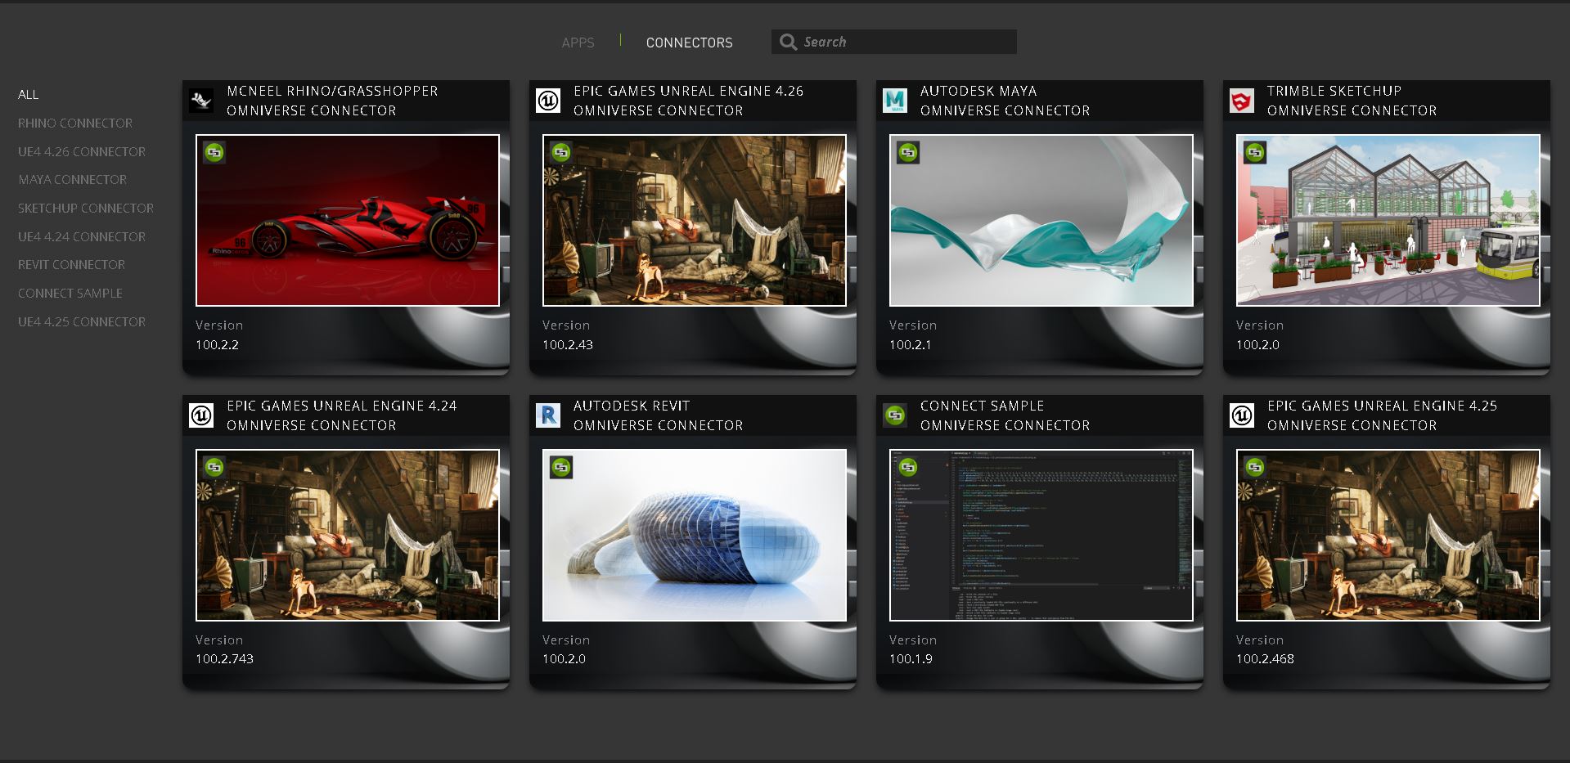The width and height of the screenshot is (1570, 763).
Task: Open Autodesk Revit Omniverse Connector title
Action: coord(658,415)
